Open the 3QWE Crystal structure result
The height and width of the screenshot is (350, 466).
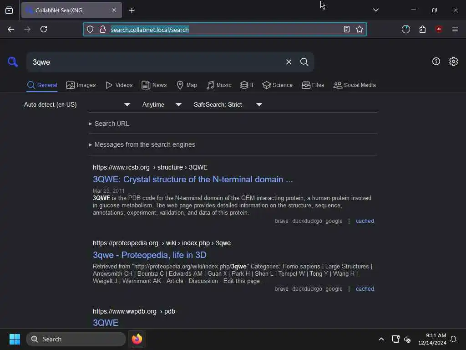192,180
